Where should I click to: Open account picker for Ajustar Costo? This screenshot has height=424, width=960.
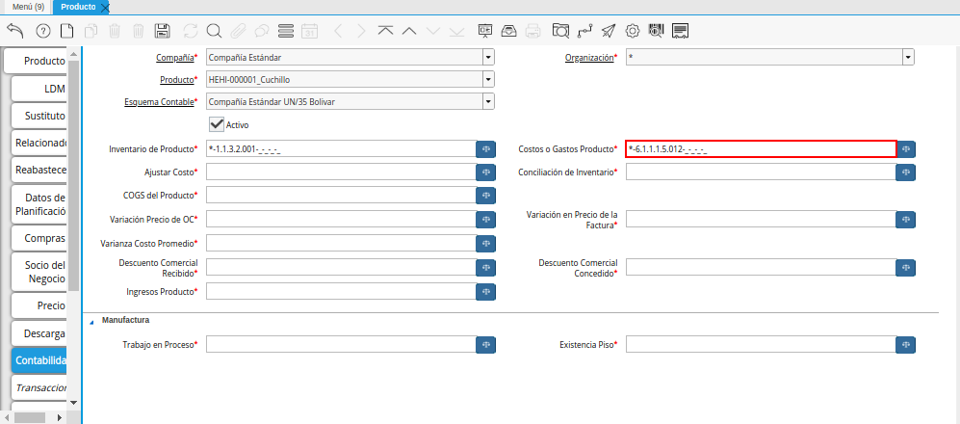point(486,172)
